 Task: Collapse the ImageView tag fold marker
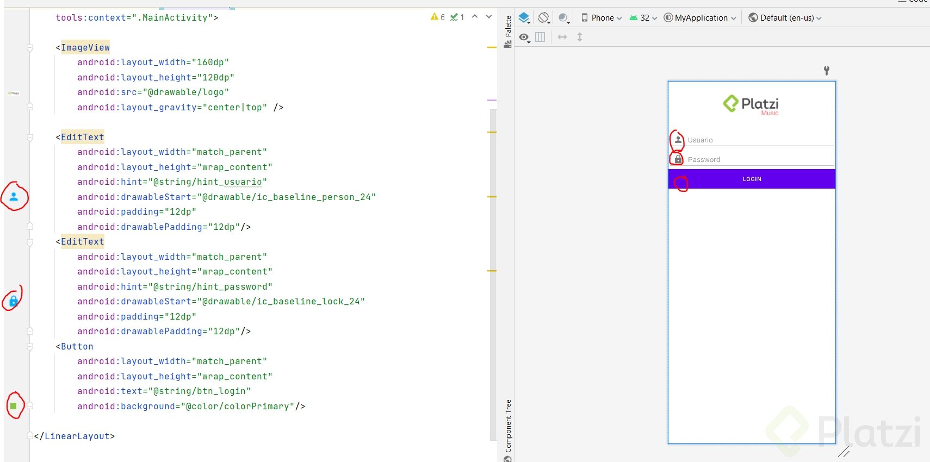tap(30, 48)
